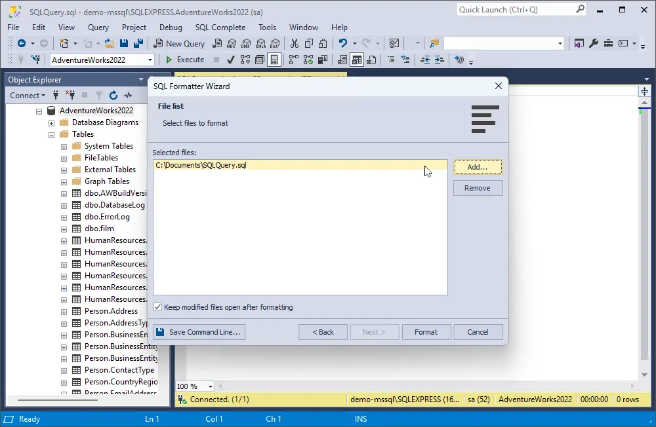This screenshot has height=427, width=656.
Task: Expand the System Tables node
Action: (63, 145)
